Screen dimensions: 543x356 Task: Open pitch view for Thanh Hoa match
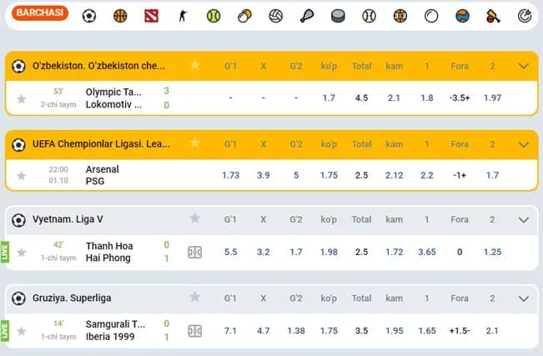(x=195, y=252)
